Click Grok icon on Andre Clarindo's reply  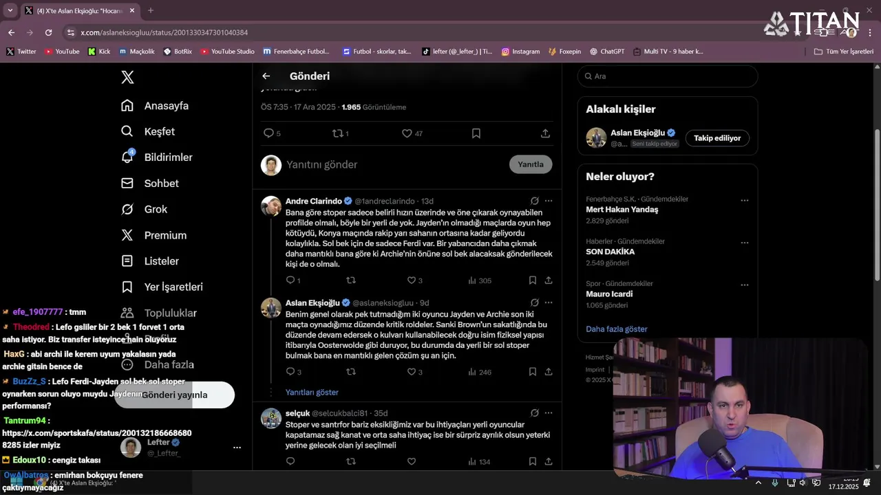[534, 201]
